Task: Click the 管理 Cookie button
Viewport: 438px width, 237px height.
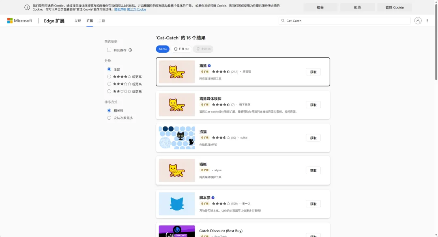Action: (x=395, y=8)
